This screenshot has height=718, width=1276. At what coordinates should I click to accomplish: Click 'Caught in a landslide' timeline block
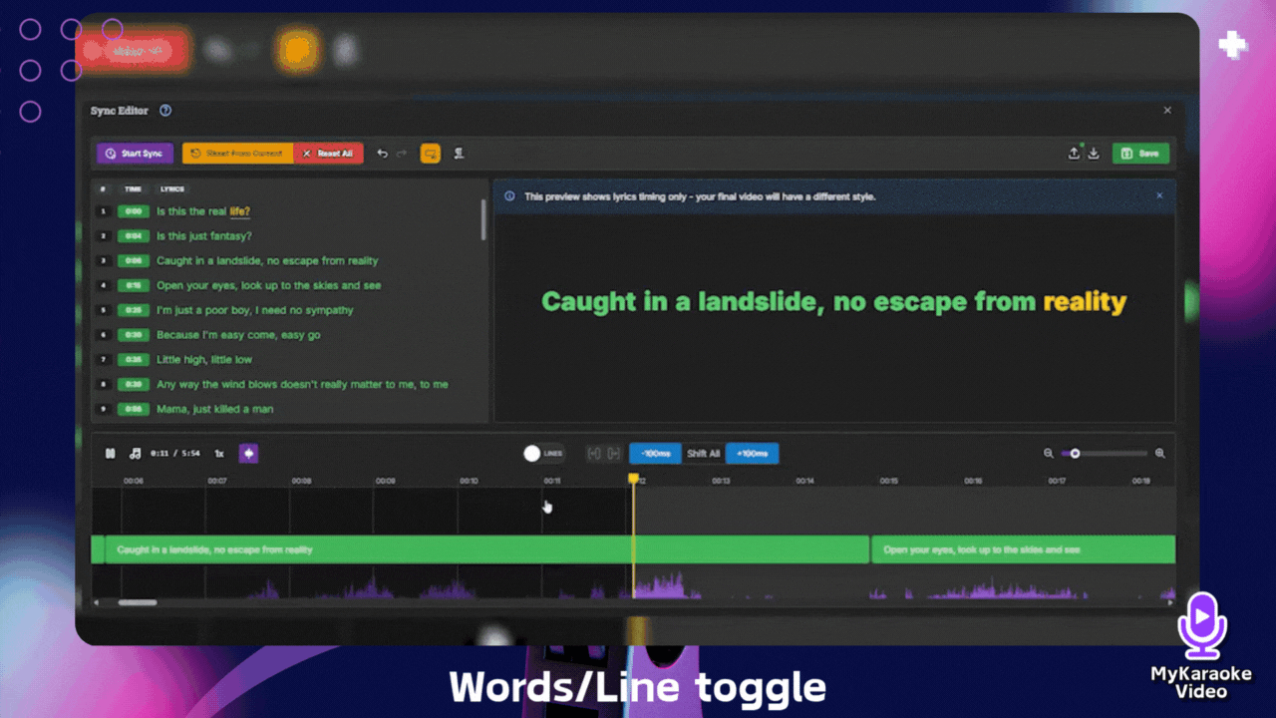click(x=486, y=549)
